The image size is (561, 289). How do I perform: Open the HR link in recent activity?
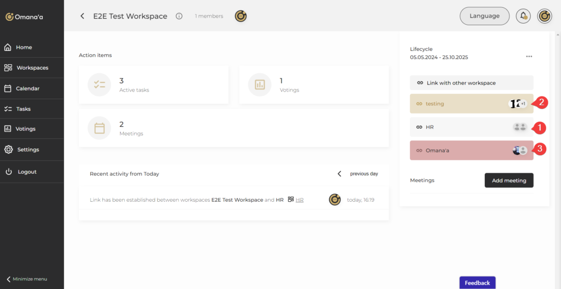point(300,200)
